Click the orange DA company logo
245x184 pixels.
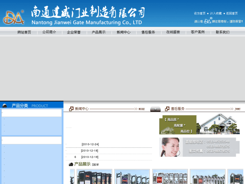pos(14,18)
